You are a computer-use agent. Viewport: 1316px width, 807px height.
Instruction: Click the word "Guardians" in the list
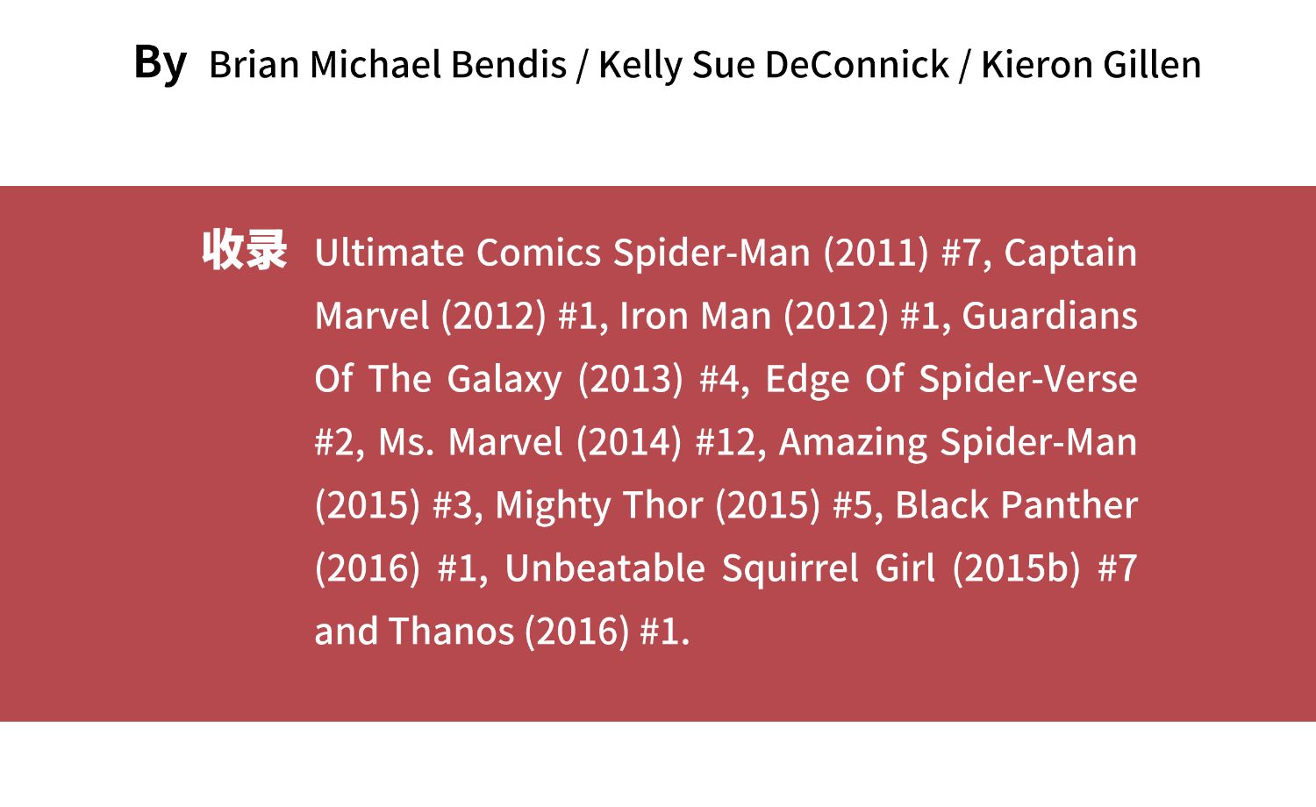tap(1049, 317)
